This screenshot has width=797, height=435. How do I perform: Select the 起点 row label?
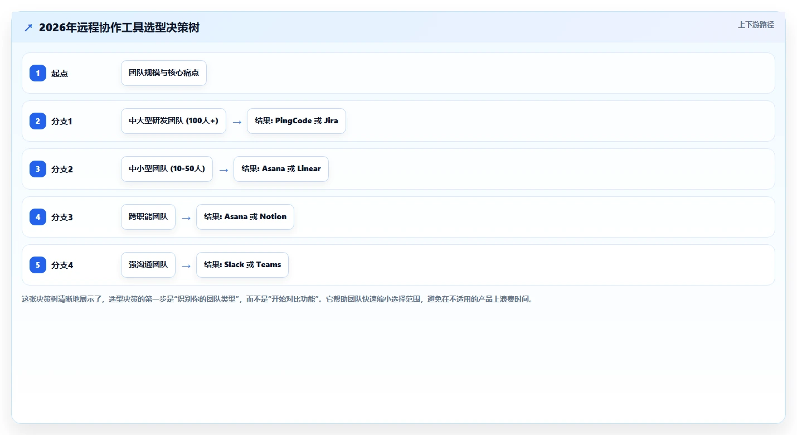(60, 73)
